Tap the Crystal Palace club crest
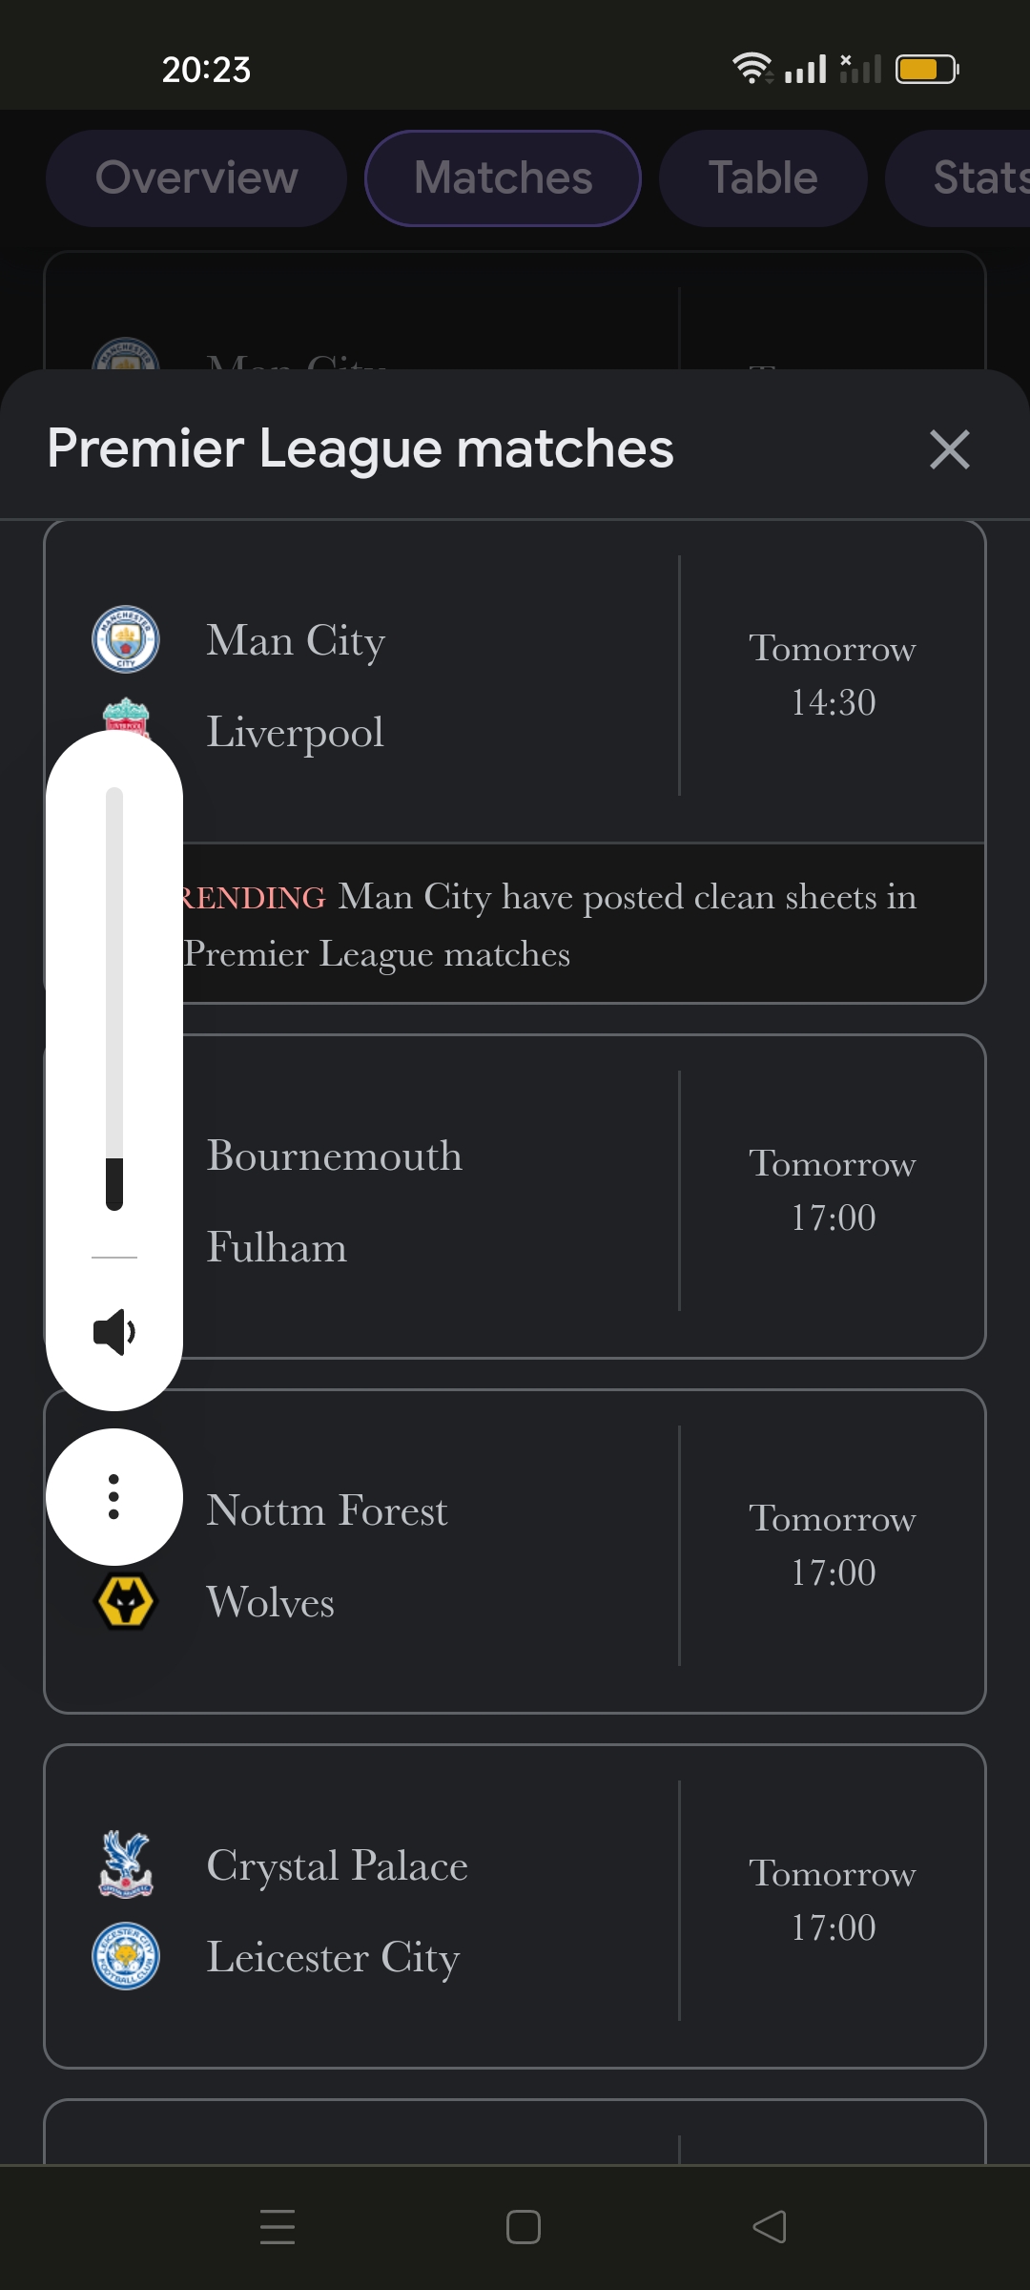The height and width of the screenshot is (2290, 1030). [x=126, y=1864]
